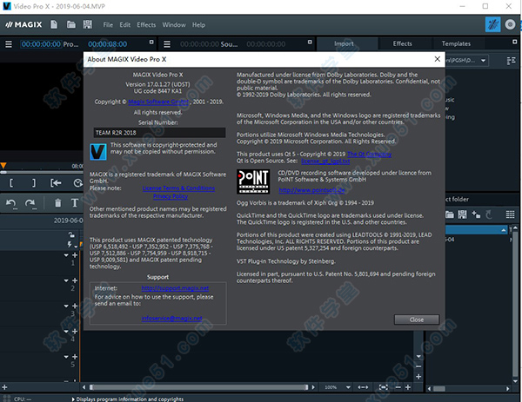Open a project with the folder icon
The height and width of the screenshot is (402, 522).
click(71, 24)
